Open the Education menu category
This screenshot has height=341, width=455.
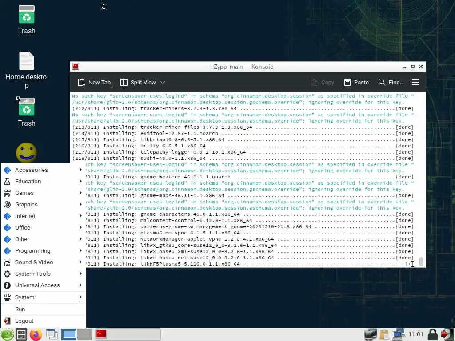click(x=43, y=182)
